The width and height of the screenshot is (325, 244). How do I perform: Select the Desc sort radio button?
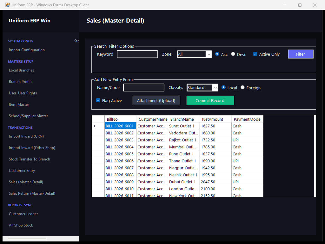pos(233,54)
